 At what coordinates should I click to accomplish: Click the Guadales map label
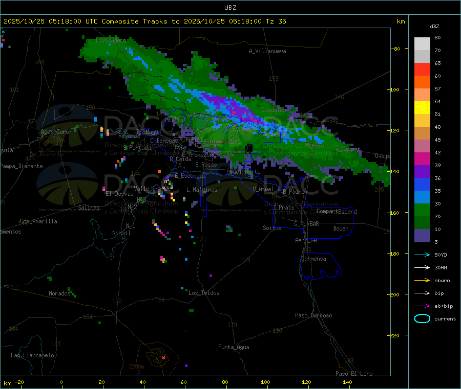274,110
